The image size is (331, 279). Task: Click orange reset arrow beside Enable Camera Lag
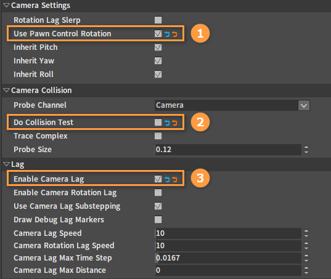tap(174, 179)
